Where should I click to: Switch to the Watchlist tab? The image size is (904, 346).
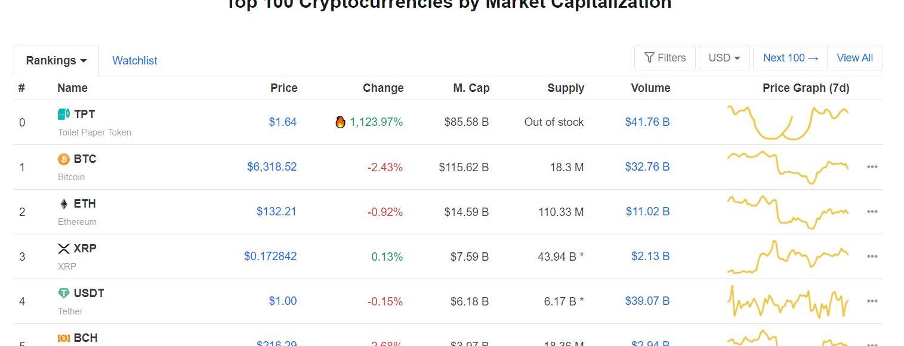point(135,61)
